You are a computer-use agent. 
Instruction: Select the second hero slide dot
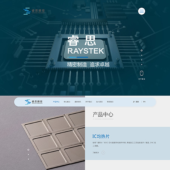(x=142, y=55)
